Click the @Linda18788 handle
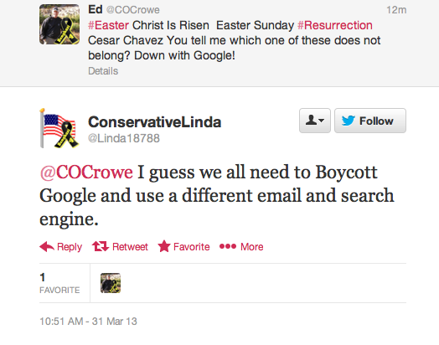 point(124,138)
